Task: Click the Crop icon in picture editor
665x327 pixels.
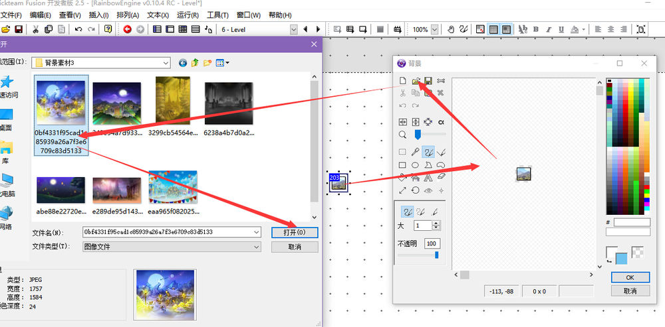Action: point(428,122)
